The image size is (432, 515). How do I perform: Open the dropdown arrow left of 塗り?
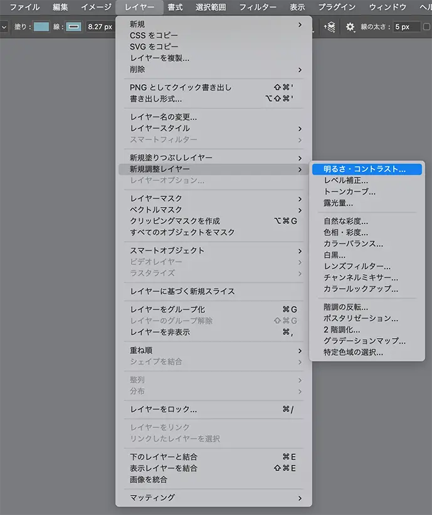(x=4, y=27)
